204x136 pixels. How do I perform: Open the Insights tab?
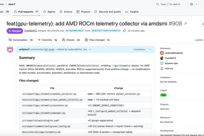coord(132,12)
